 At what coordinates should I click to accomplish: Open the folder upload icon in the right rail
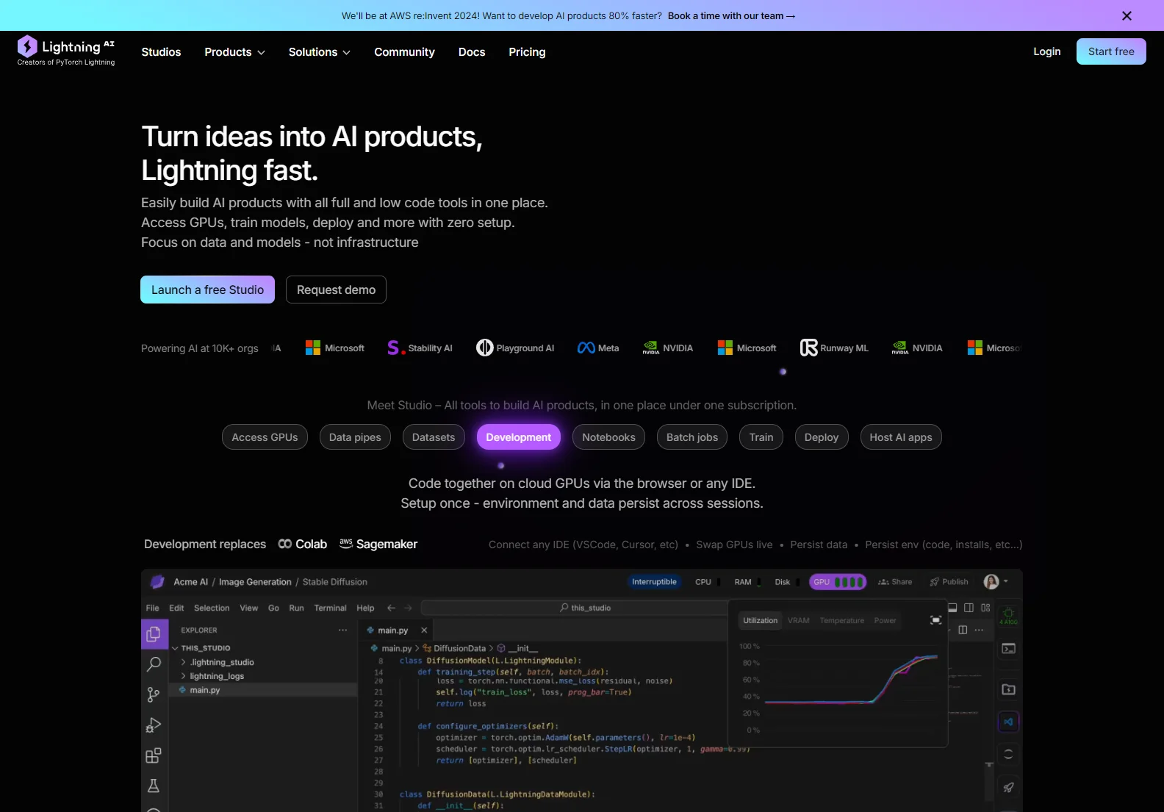click(x=1008, y=689)
